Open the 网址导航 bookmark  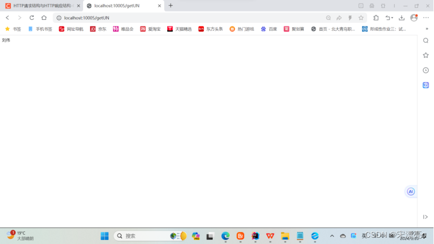[72, 29]
